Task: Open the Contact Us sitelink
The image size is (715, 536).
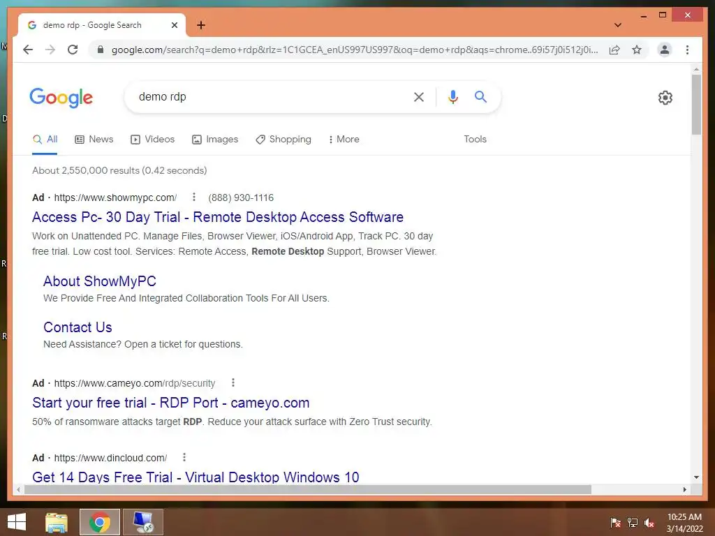Action: click(x=78, y=327)
